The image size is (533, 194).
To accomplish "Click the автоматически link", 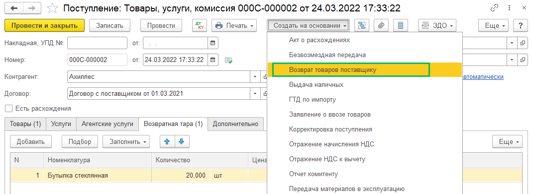I will (483, 76).
